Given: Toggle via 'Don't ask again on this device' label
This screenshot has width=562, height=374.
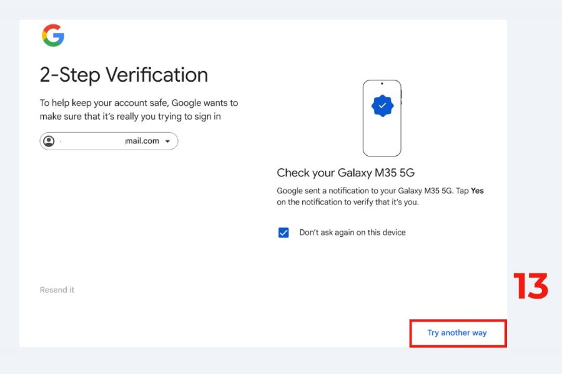Looking at the screenshot, I should (x=352, y=233).
